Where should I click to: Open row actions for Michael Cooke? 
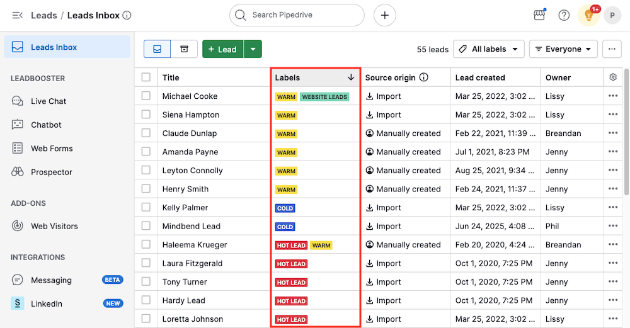(x=613, y=96)
